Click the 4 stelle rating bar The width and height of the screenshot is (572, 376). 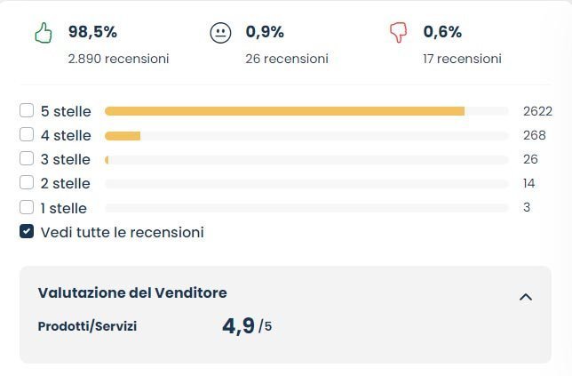point(123,135)
